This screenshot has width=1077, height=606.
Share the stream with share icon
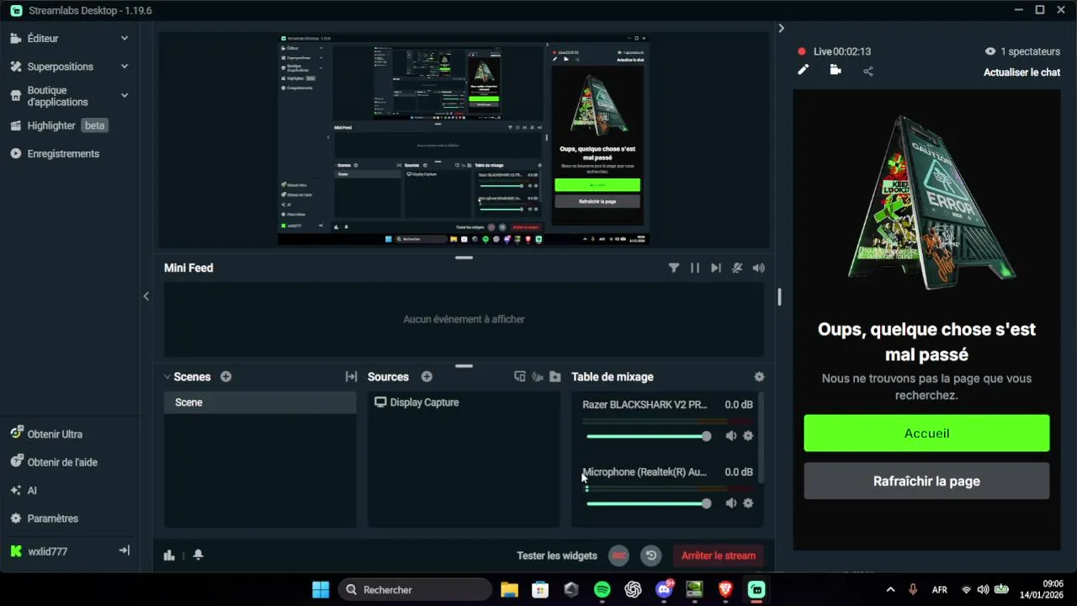867,71
